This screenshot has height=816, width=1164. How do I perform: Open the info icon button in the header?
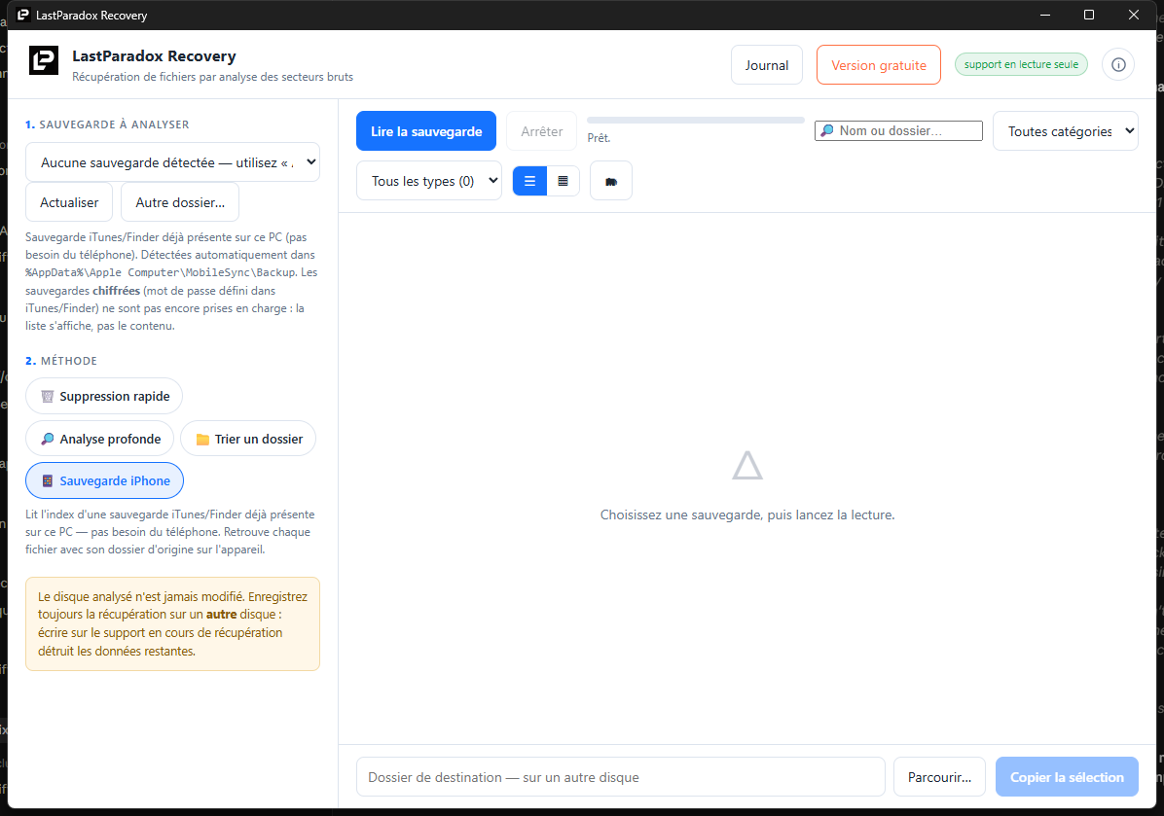[1118, 64]
